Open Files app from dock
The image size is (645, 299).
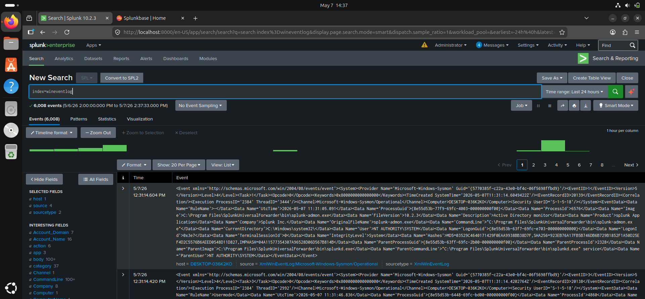[x=11, y=43]
